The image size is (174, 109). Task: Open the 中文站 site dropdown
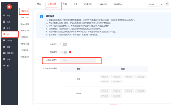click(155, 5)
